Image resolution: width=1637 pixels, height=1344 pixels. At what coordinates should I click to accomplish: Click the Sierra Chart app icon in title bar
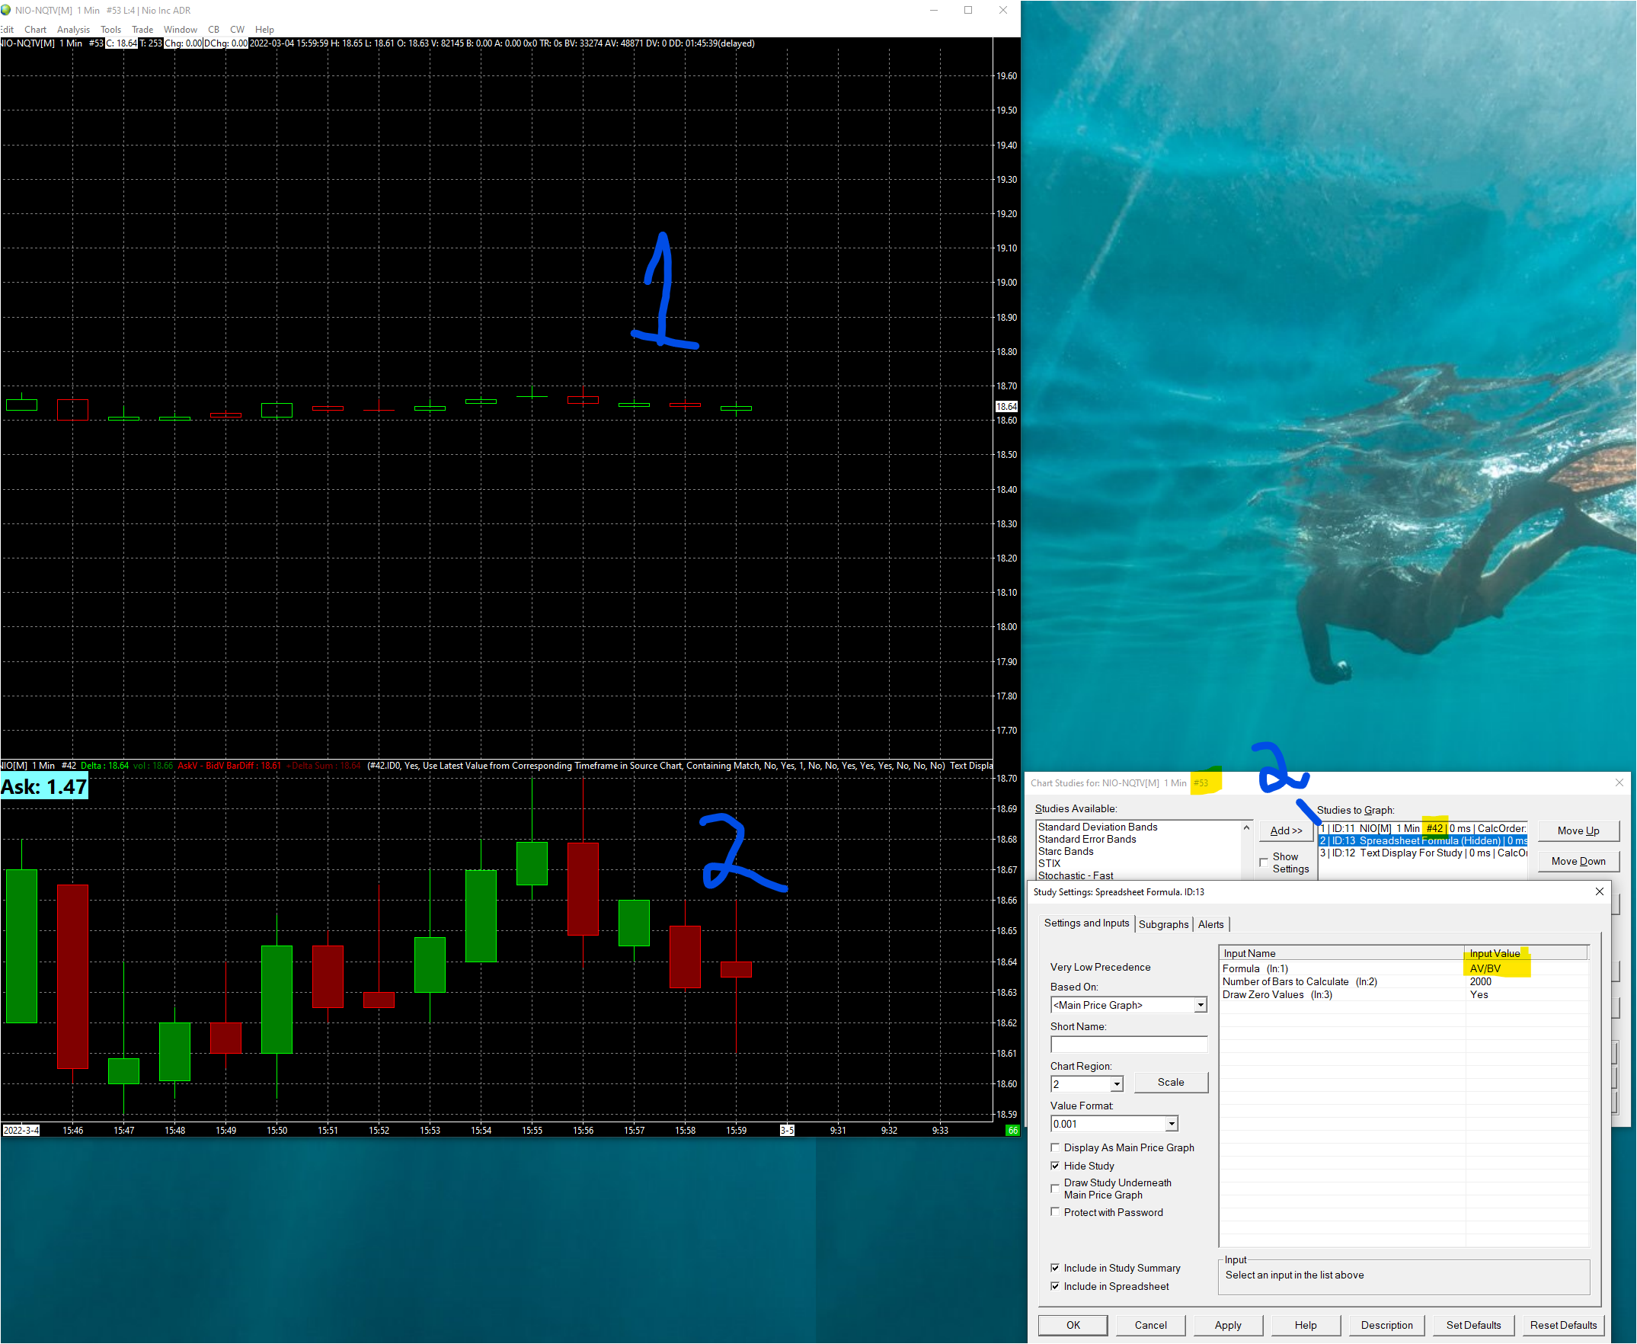tap(6, 10)
